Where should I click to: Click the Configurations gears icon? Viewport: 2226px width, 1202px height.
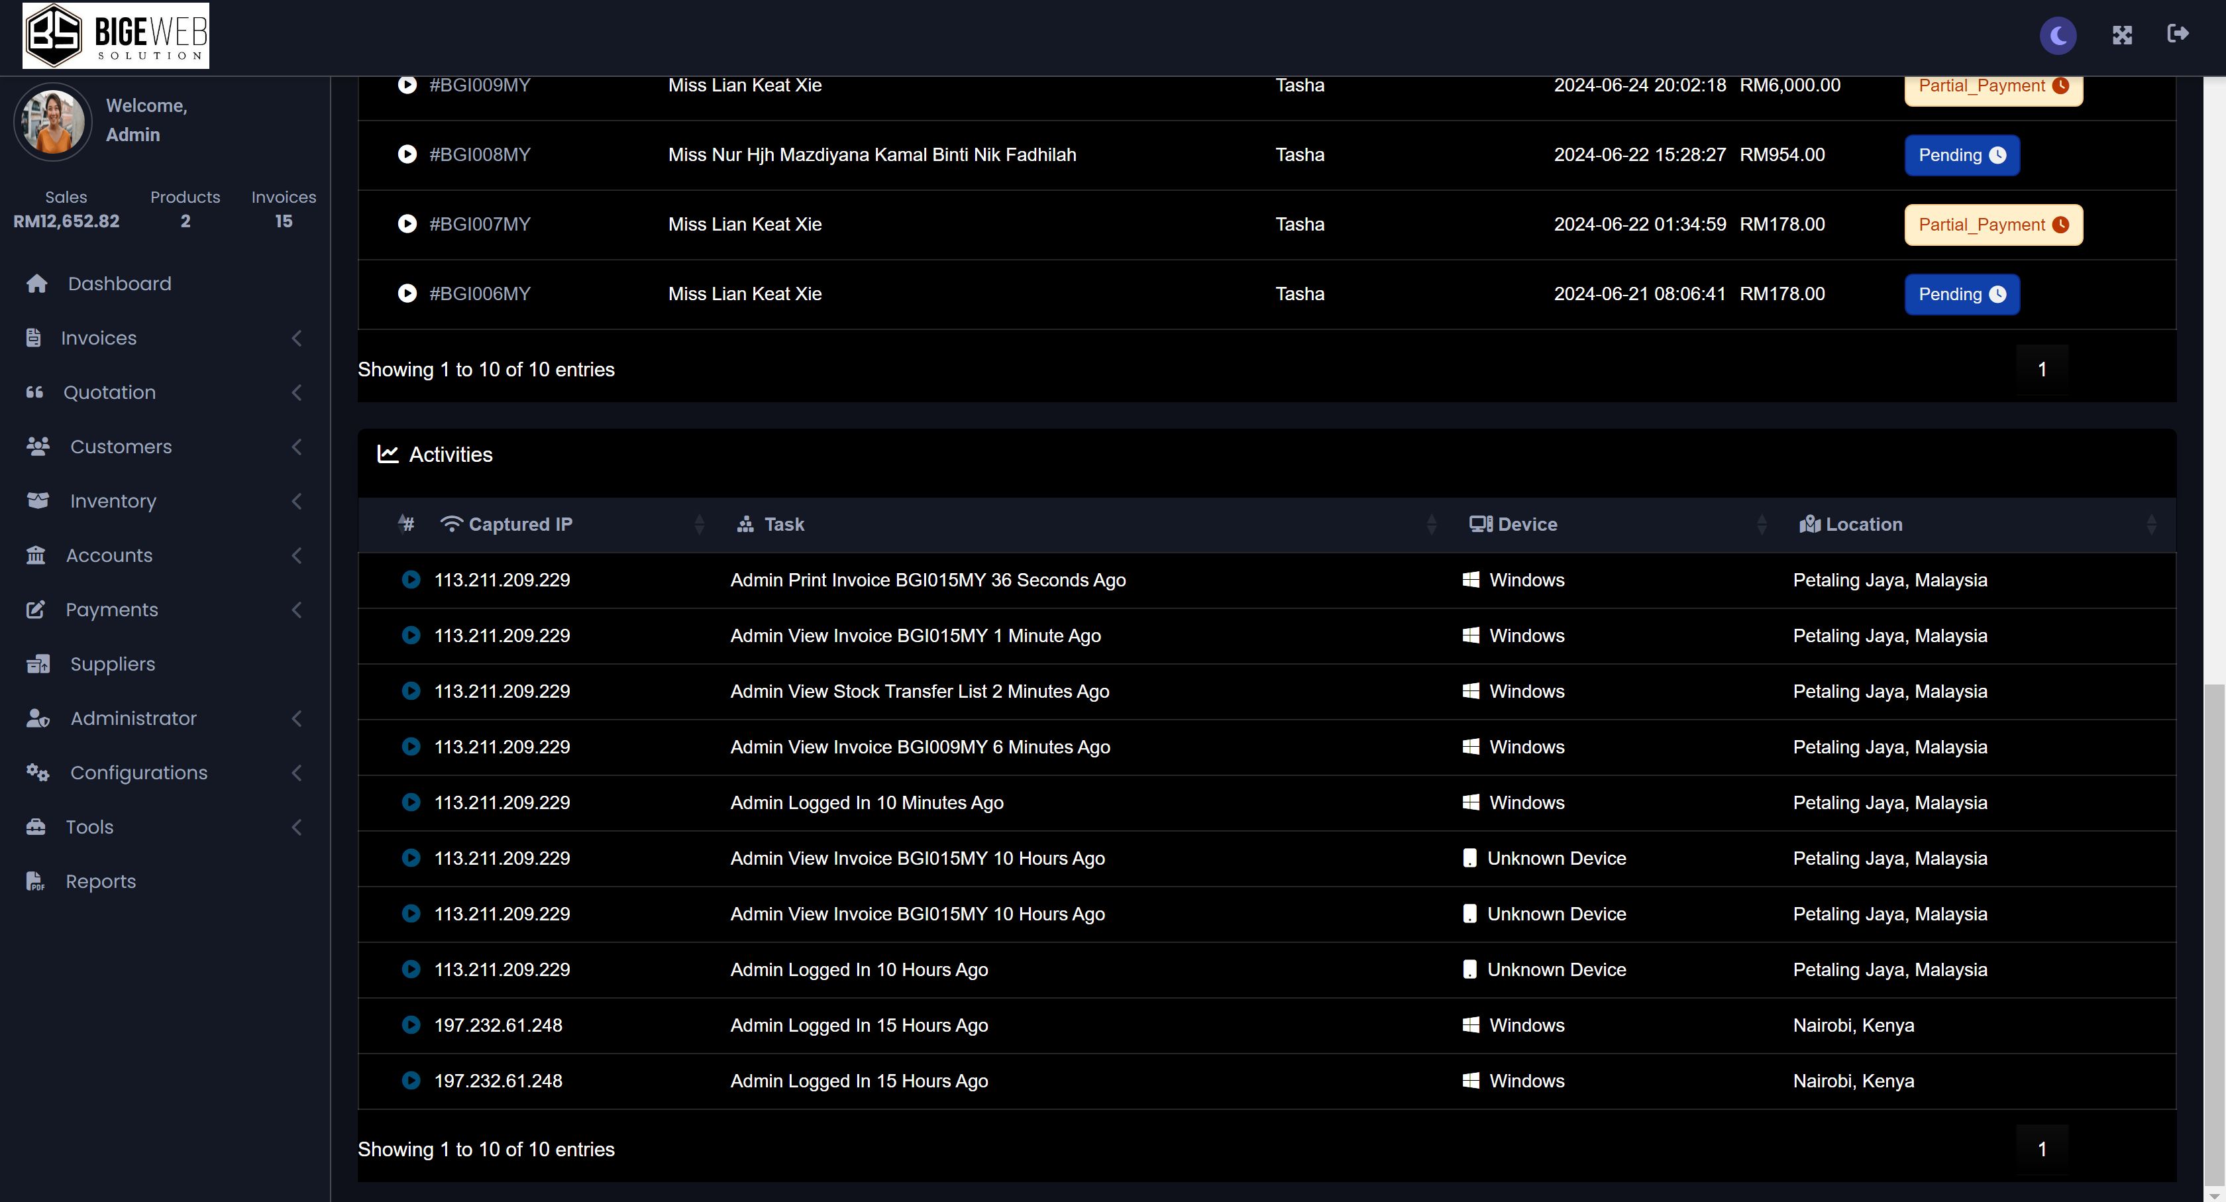point(37,773)
